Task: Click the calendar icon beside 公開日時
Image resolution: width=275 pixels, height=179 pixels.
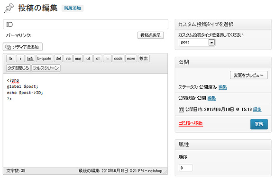Action: tap(181, 110)
